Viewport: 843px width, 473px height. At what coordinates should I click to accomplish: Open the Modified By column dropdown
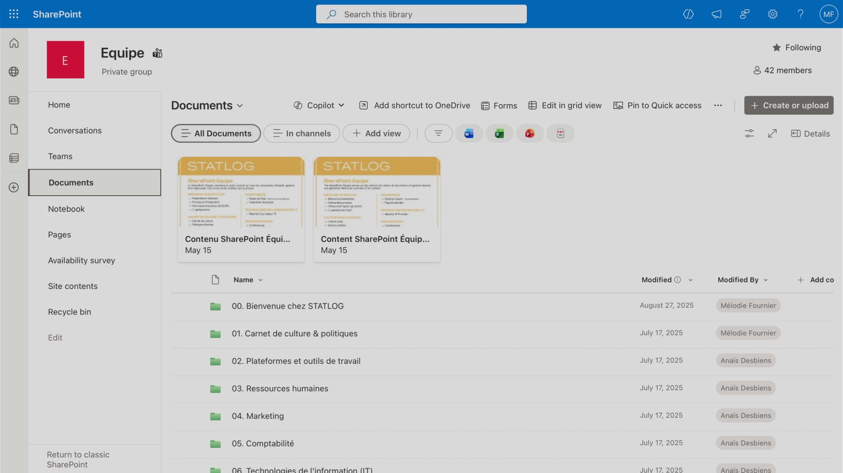click(x=766, y=280)
